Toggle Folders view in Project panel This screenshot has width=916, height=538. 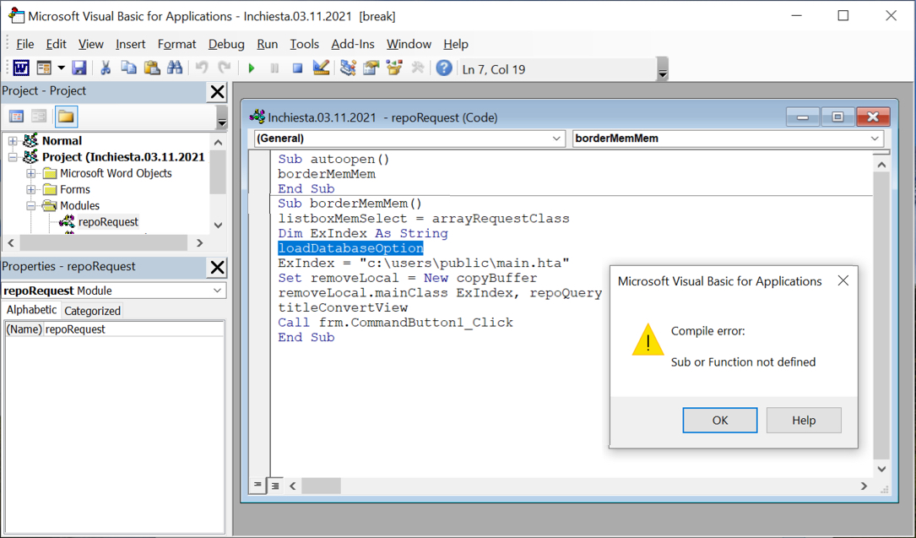point(66,117)
